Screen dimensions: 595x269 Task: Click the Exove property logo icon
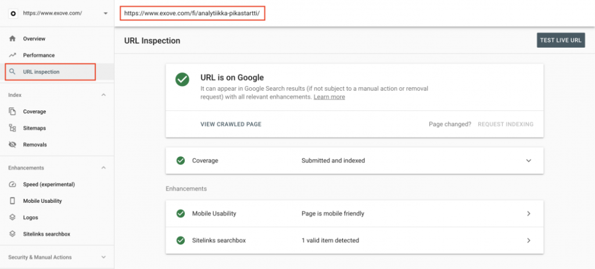pyautogui.click(x=13, y=13)
